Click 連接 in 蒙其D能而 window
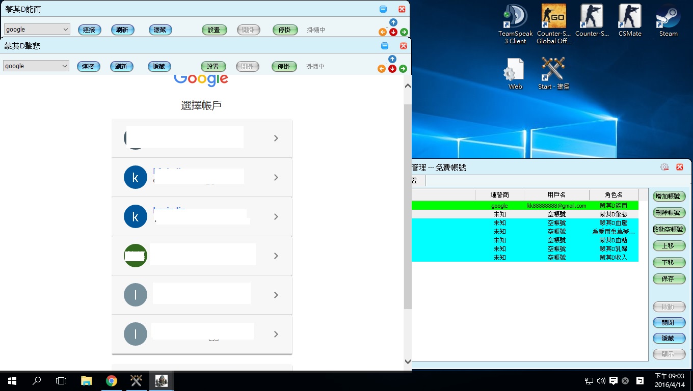The width and height of the screenshot is (693, 391). coord(89,30)
